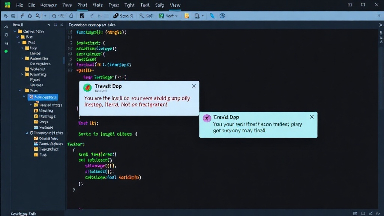Expand the Rafoebiles folder arrow
This screenshot has width=384, height=216.
(x=22, y=58)
